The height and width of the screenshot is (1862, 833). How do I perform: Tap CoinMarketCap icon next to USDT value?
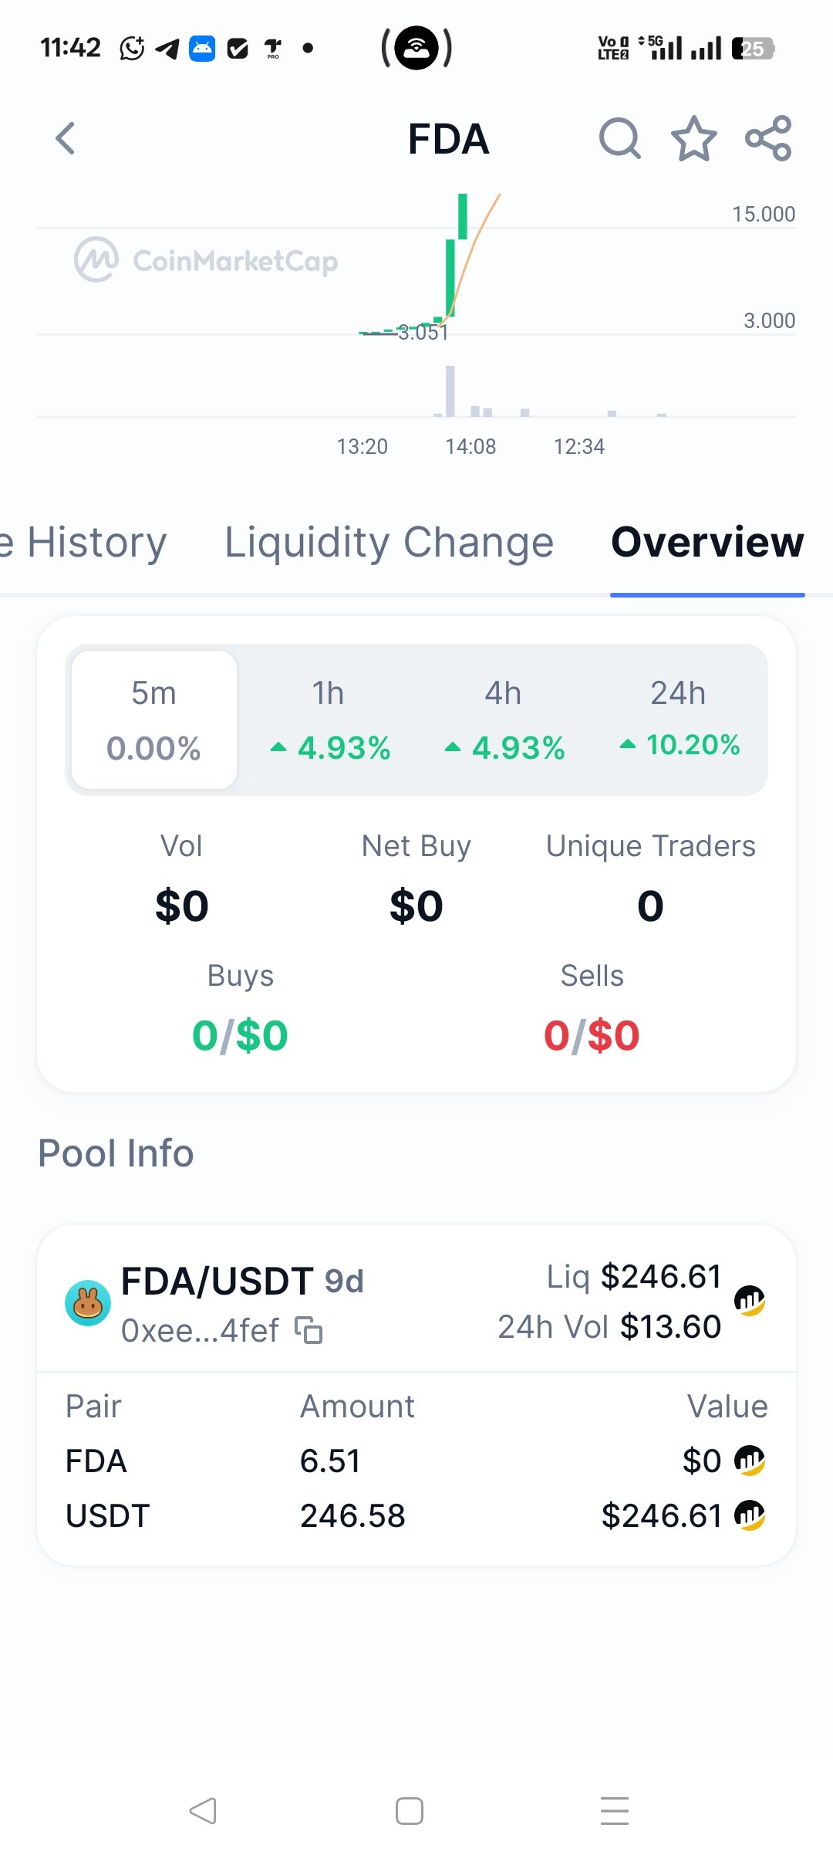pyautogui.click(x=749, y=1515)
